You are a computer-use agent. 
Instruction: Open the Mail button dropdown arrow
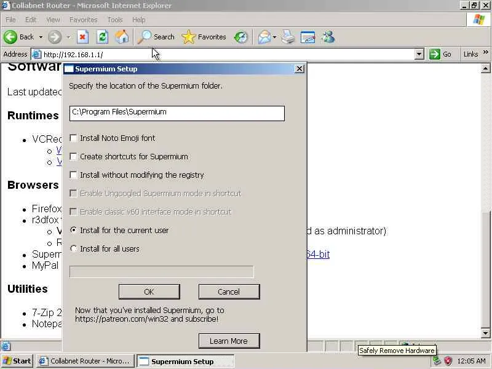[x=274, y=37]
